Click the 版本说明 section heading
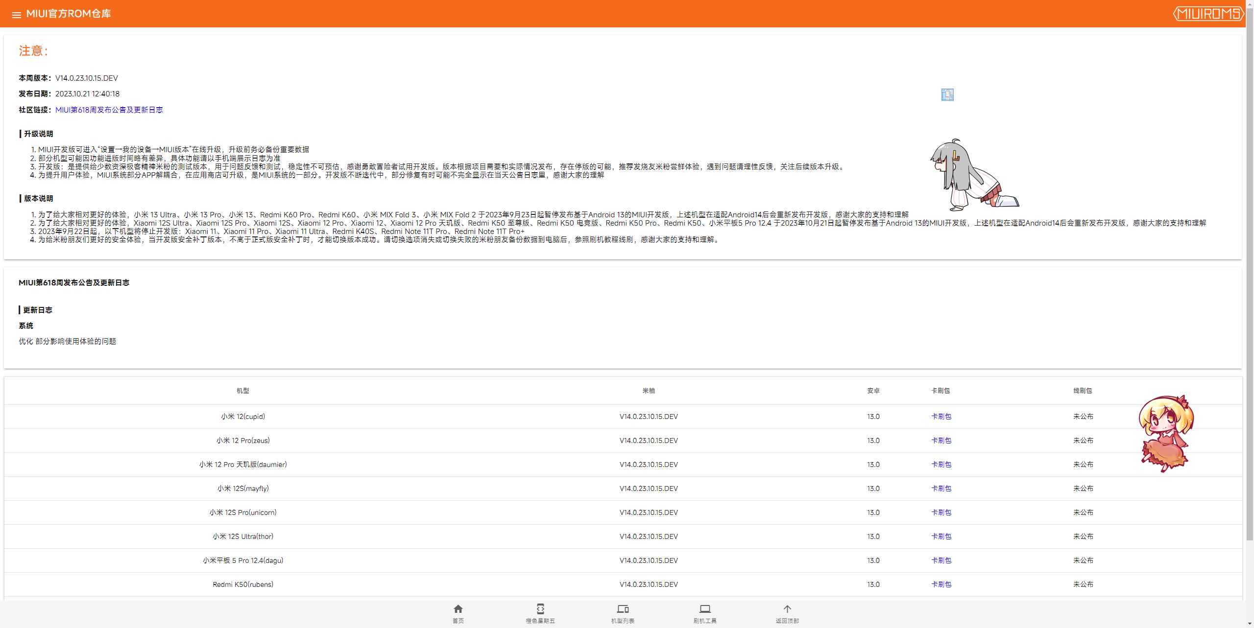Viewport: 1254px width, 628px height. pos(38,199)
